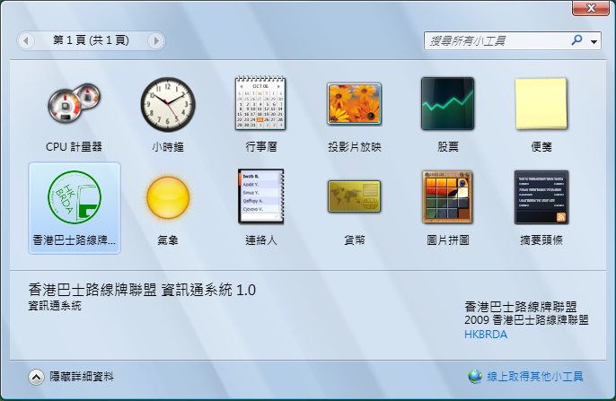Image resolution: width=616 pixels, height=401 pixels.
Task: Click the 香港巴士路線牌聯盟 資訊通系統 1.0 title
Action: 142,290
